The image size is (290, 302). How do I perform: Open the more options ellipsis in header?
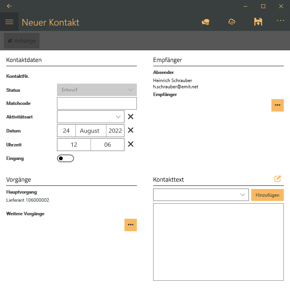tap(281, 21)
